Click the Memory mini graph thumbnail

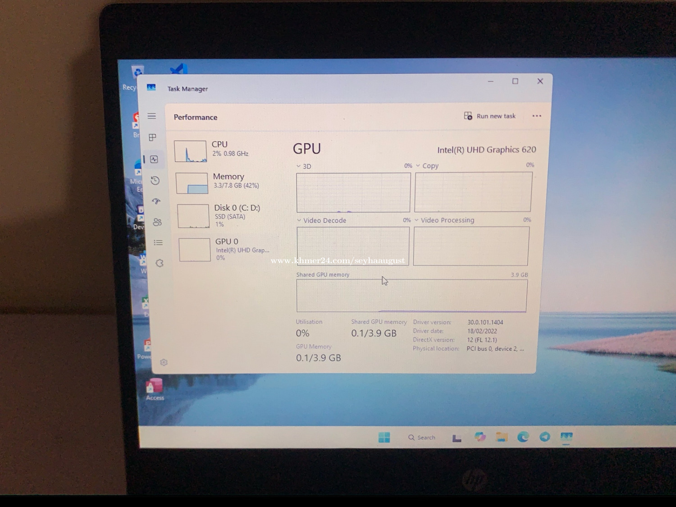192,183
